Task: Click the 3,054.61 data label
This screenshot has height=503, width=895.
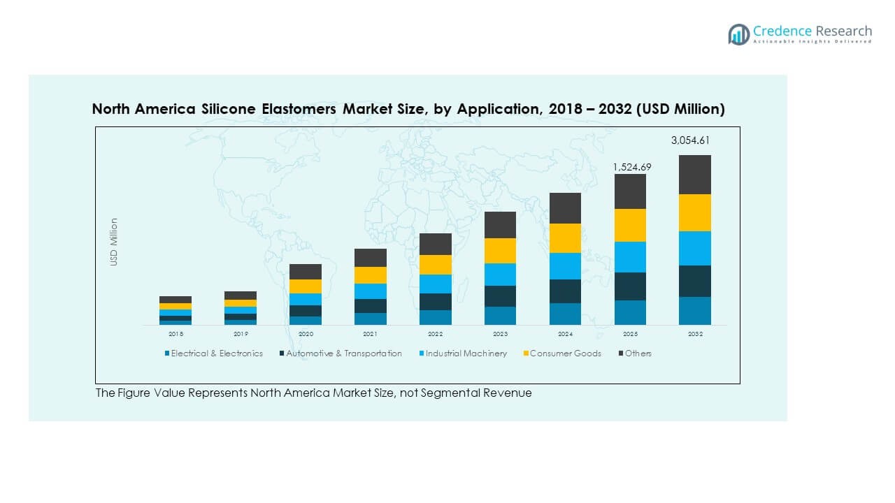Action: click(690, 140)
